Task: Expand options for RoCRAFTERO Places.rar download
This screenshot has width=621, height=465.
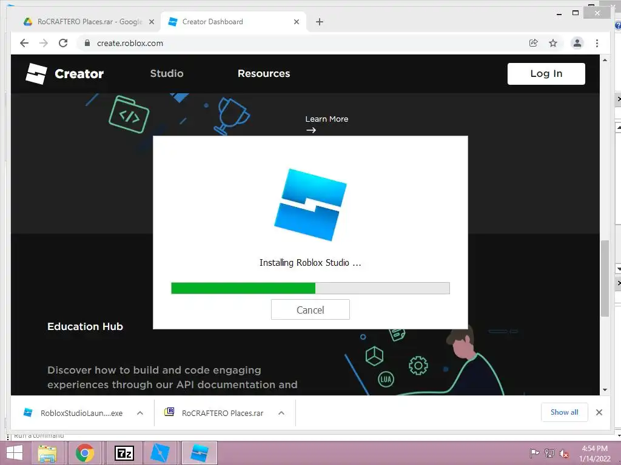Action: tap(281, 413)
